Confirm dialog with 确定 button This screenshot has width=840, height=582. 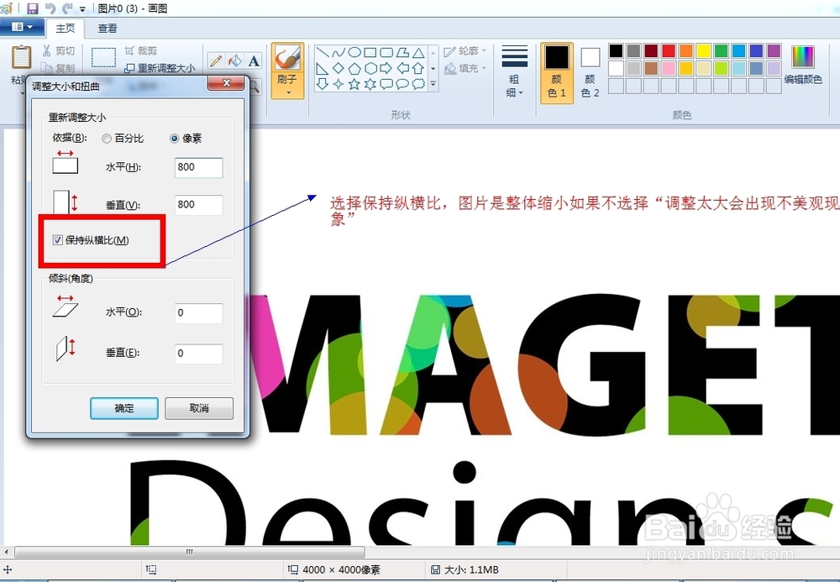pos(124,408)
